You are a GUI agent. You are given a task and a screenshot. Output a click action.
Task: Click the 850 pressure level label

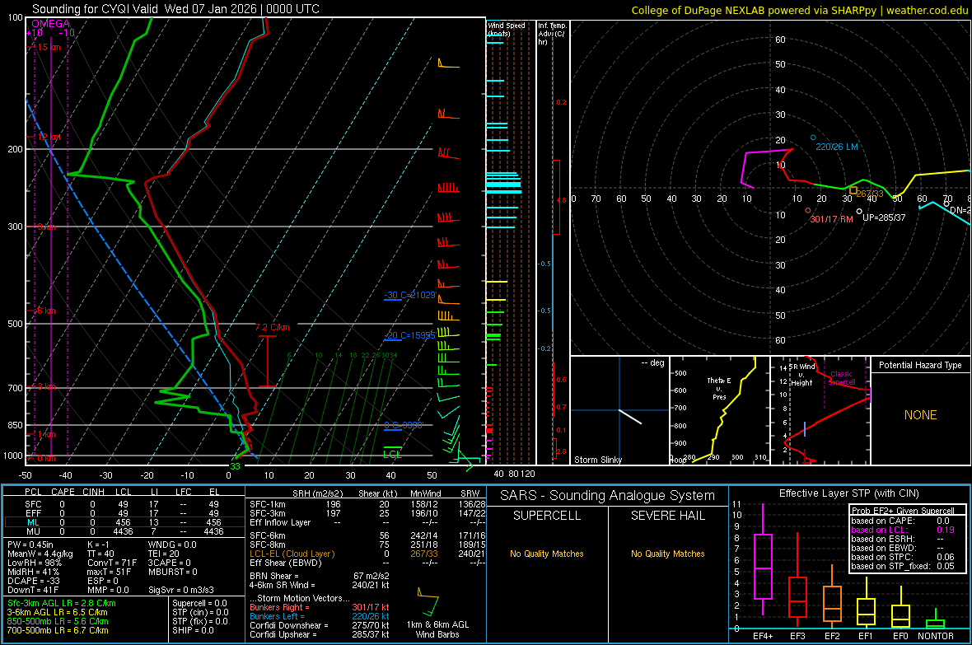15,425
